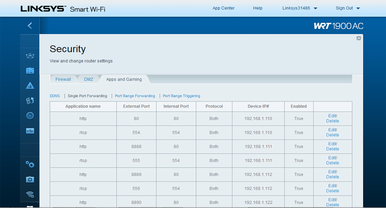386x208 pixels.
Task: Open Guest Access briefcase icon
Action: tap(30, 71)
